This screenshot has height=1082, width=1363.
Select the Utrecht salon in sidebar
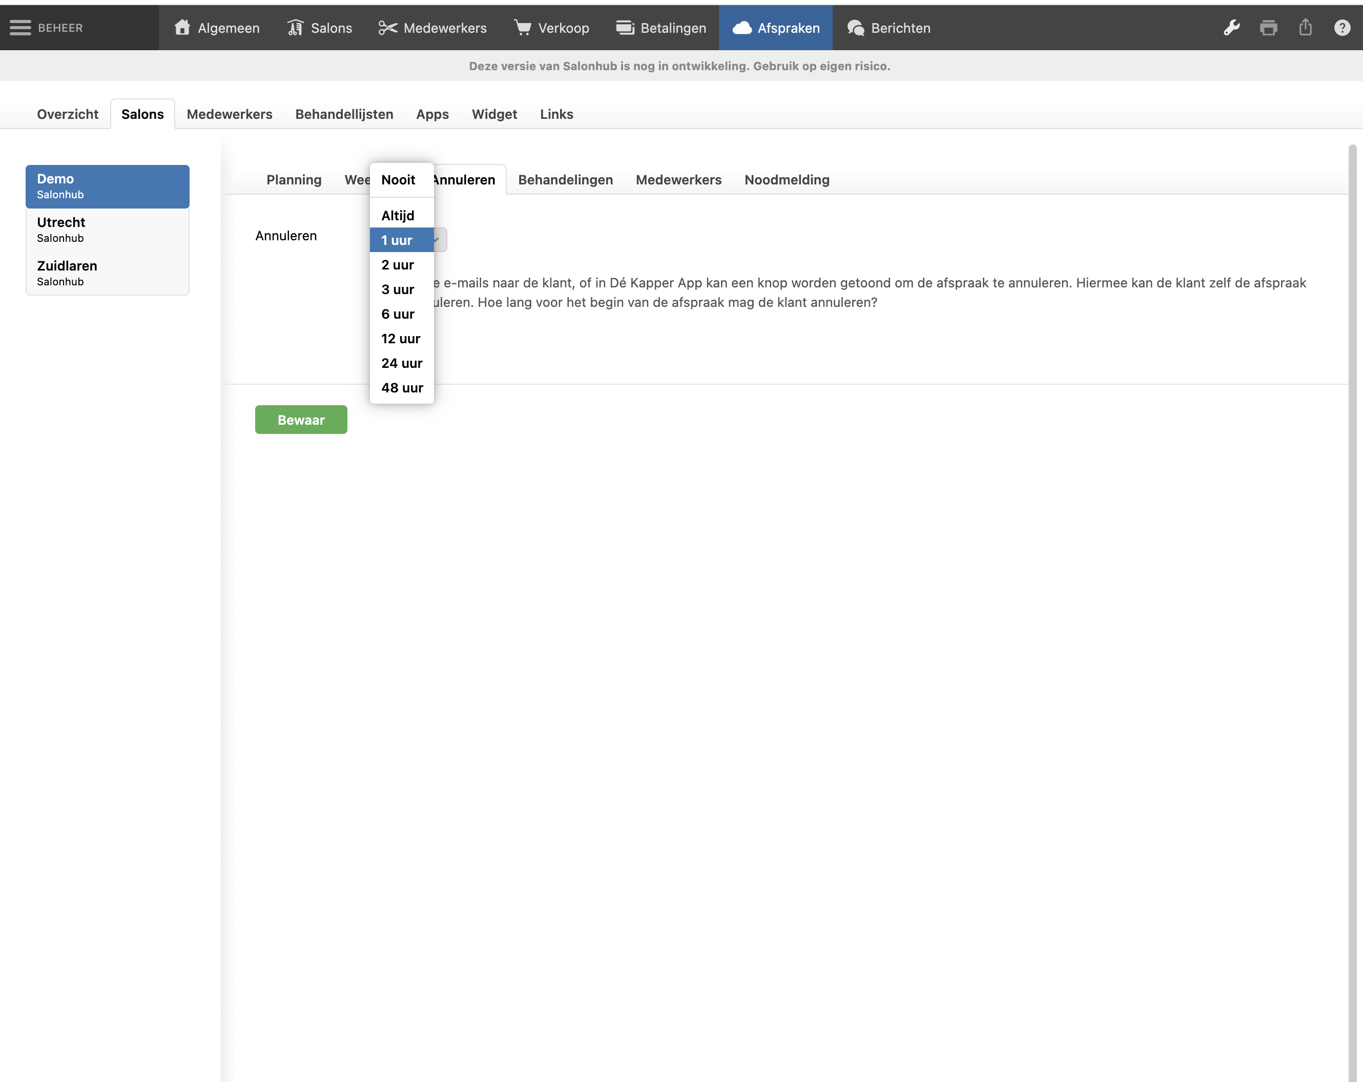pos(108,230)
